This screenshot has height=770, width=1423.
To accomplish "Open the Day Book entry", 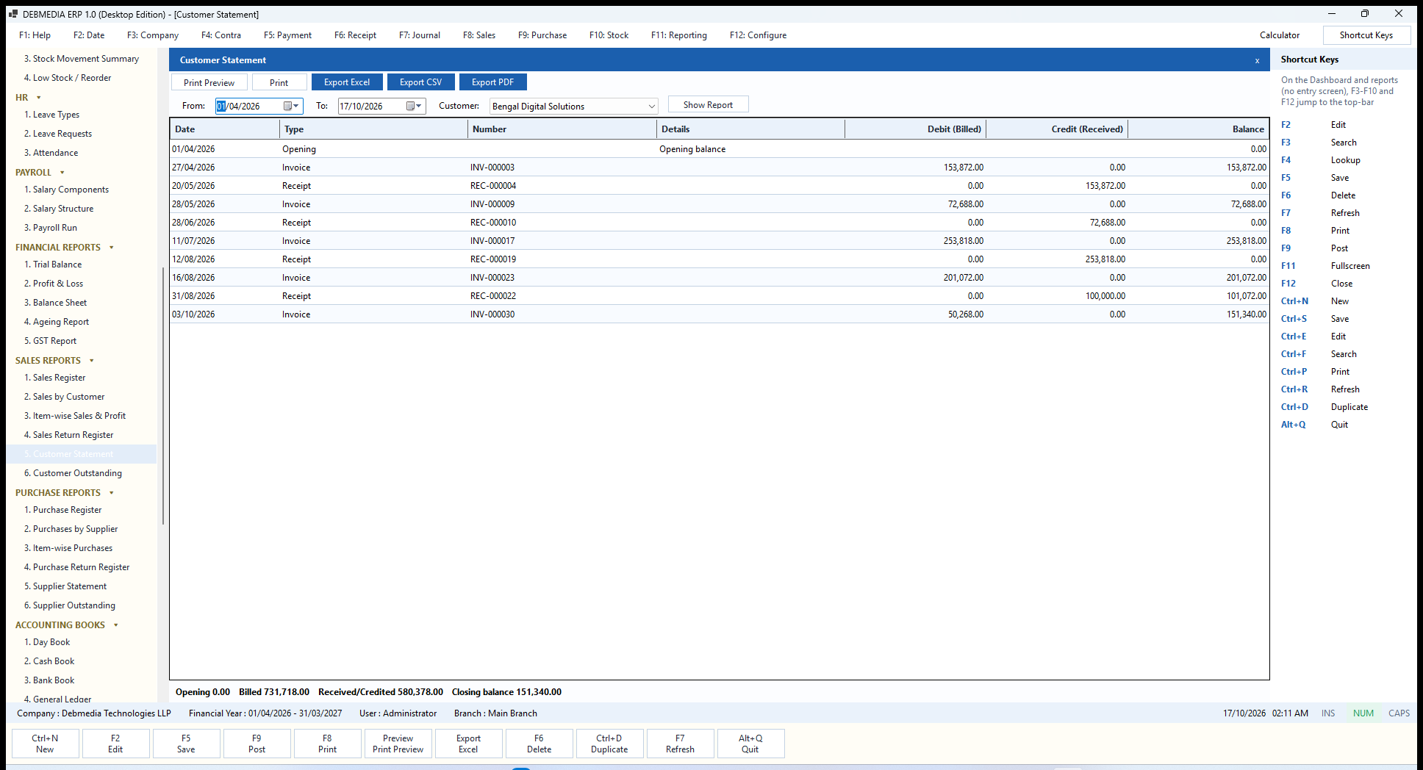I will 47,642.
